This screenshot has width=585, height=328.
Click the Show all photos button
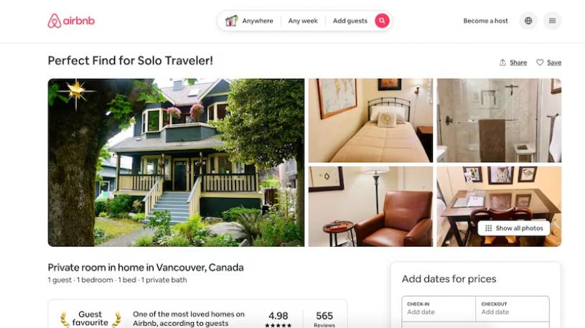point(514,228)
